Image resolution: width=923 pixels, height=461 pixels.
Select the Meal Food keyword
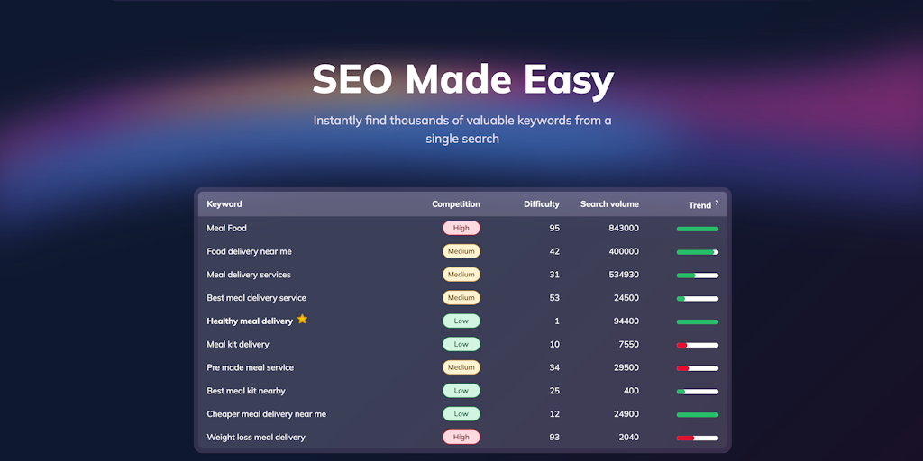[x=226, y=228]
